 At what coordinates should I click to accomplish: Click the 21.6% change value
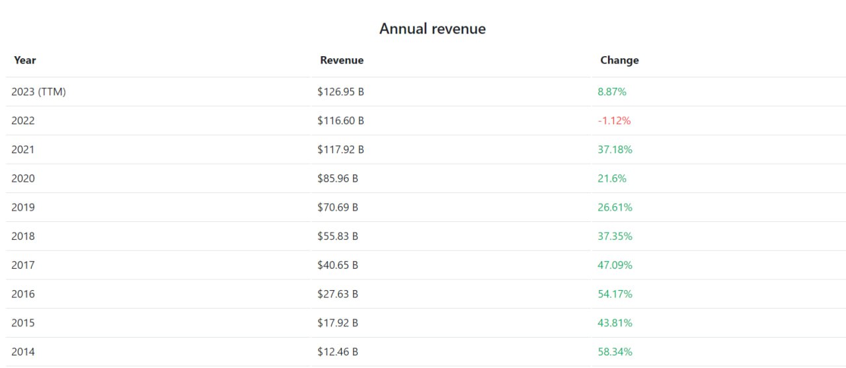pyautogui.click(x=612, y=178)
